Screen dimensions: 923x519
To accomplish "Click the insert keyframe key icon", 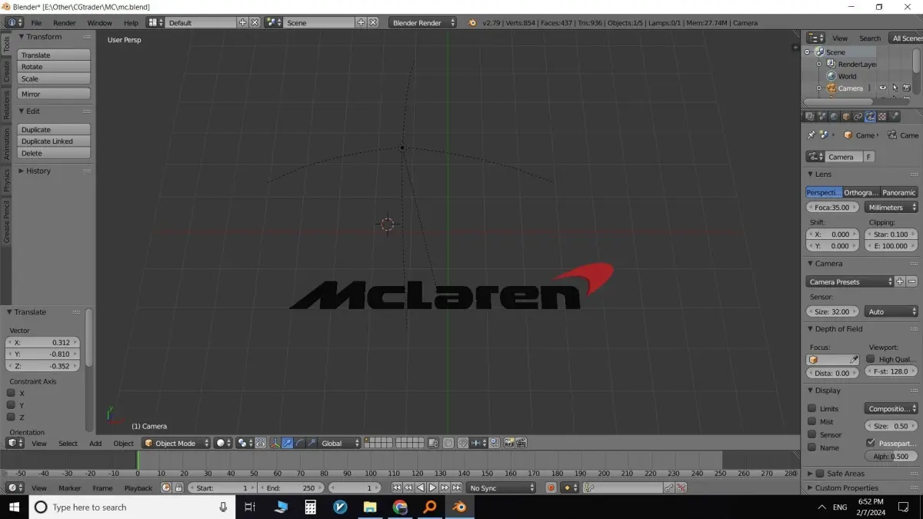I will tap(669, 487).
